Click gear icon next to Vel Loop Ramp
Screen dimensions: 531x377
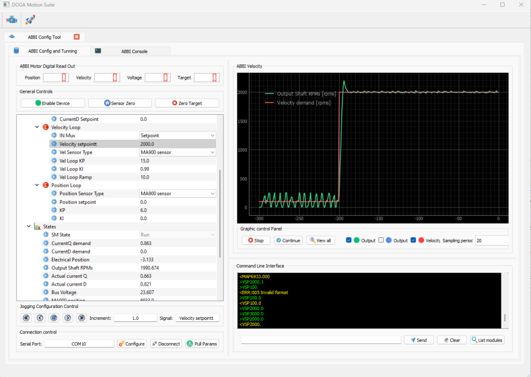(x=54, y=177)
